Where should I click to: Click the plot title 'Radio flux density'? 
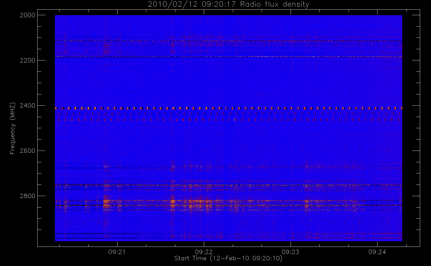274,5
